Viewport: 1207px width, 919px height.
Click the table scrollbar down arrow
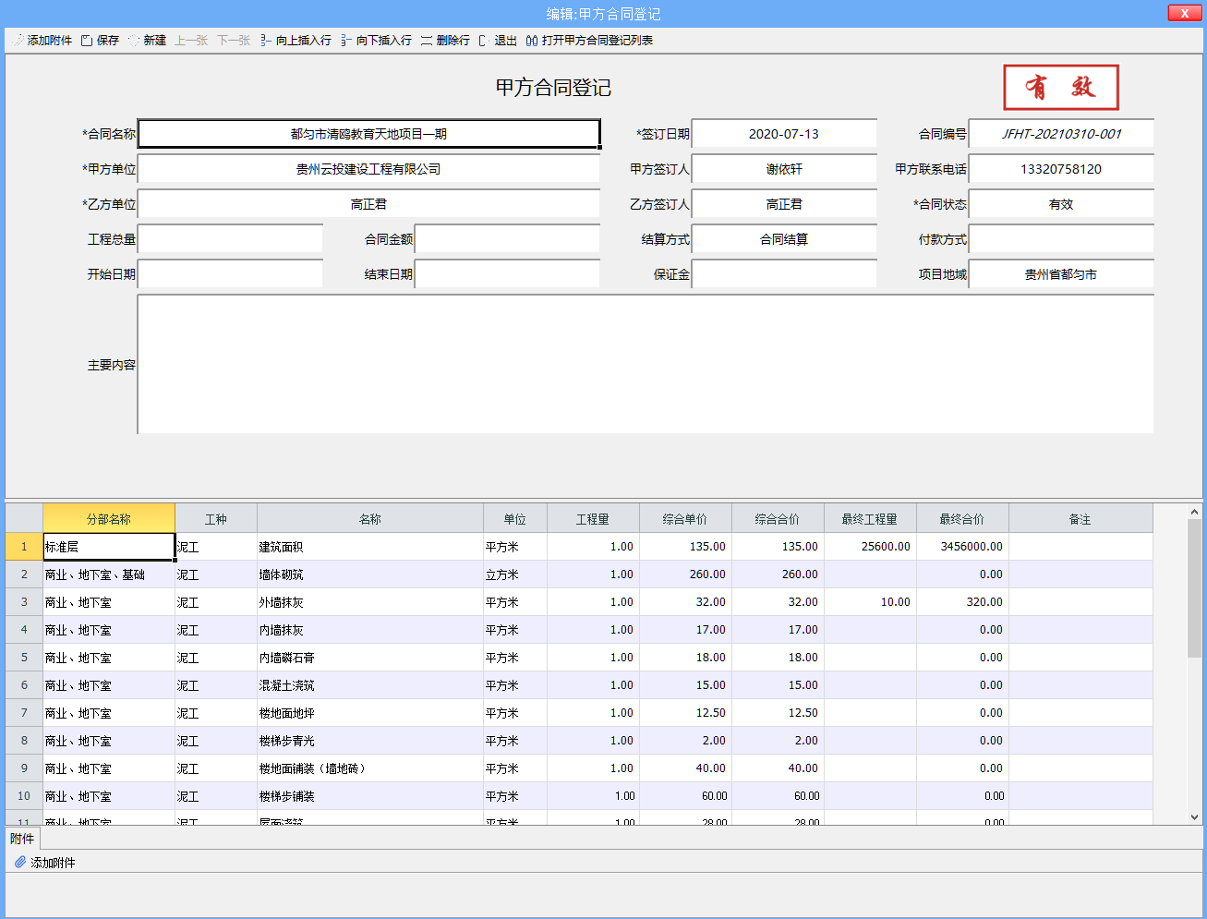[x=1194, y=816]
